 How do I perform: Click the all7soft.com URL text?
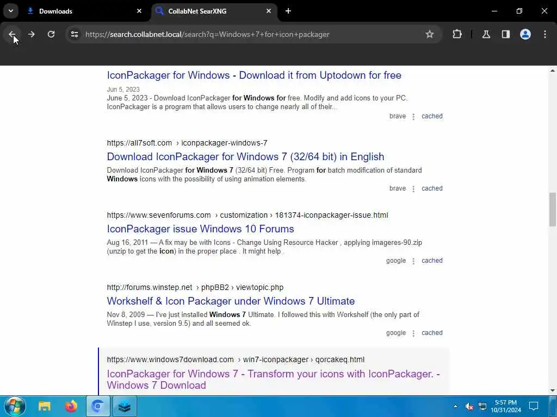coord(139,143)
